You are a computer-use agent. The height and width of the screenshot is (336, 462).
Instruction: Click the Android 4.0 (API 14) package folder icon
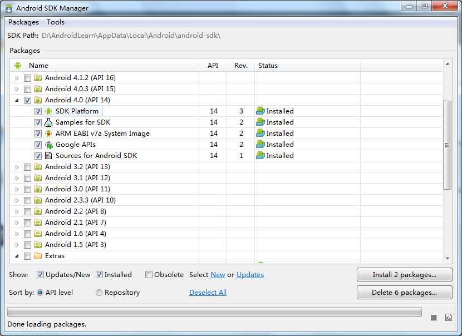click(38, 100)
